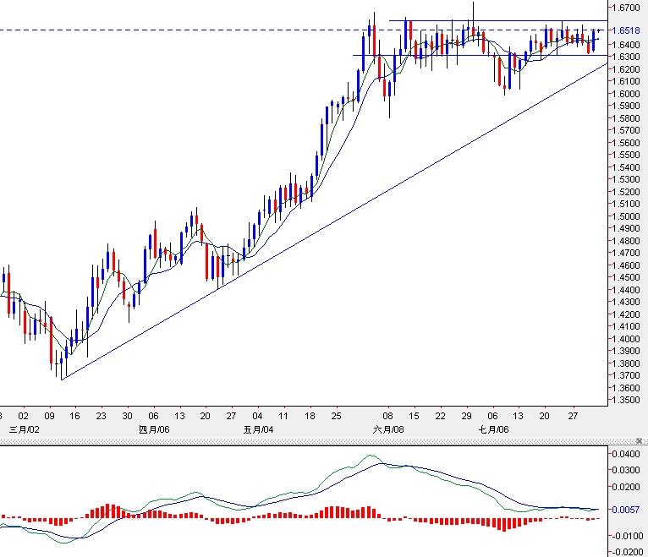Click the 三月/02 month label
The width and height of the screenshot is (648, 557).
24,430
